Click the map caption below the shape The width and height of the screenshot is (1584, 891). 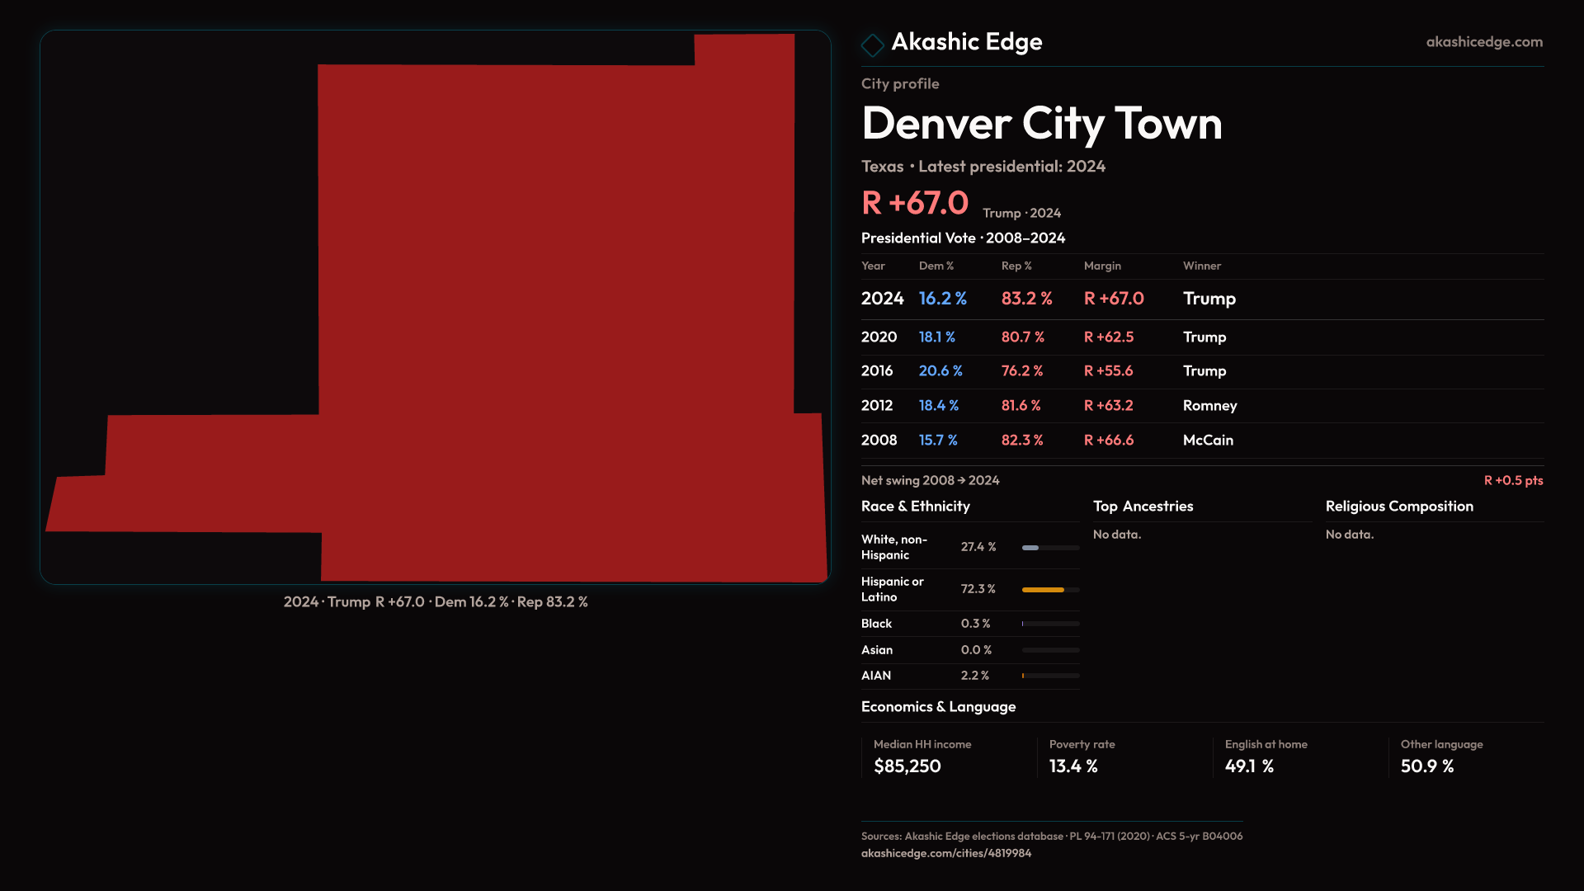436,602
